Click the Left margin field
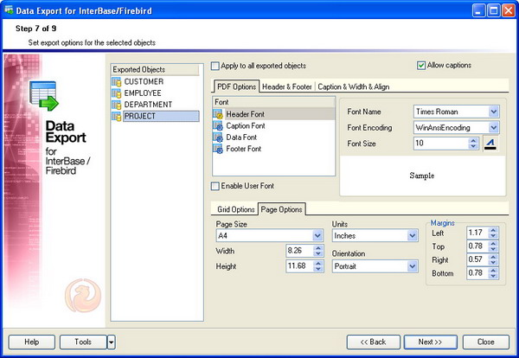 point(477,233)
